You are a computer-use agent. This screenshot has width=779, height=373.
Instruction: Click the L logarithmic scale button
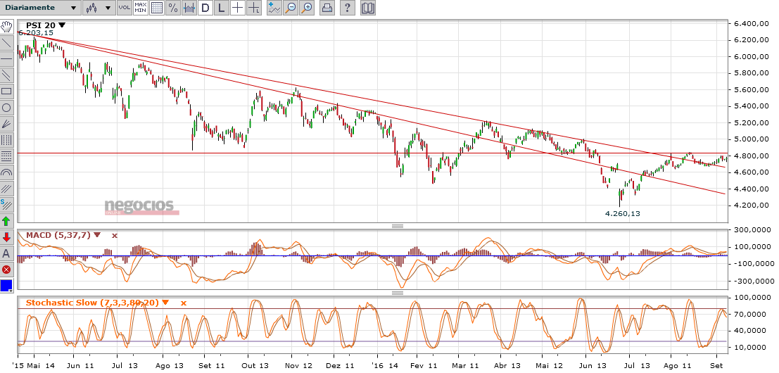click(x=222, y=8)
